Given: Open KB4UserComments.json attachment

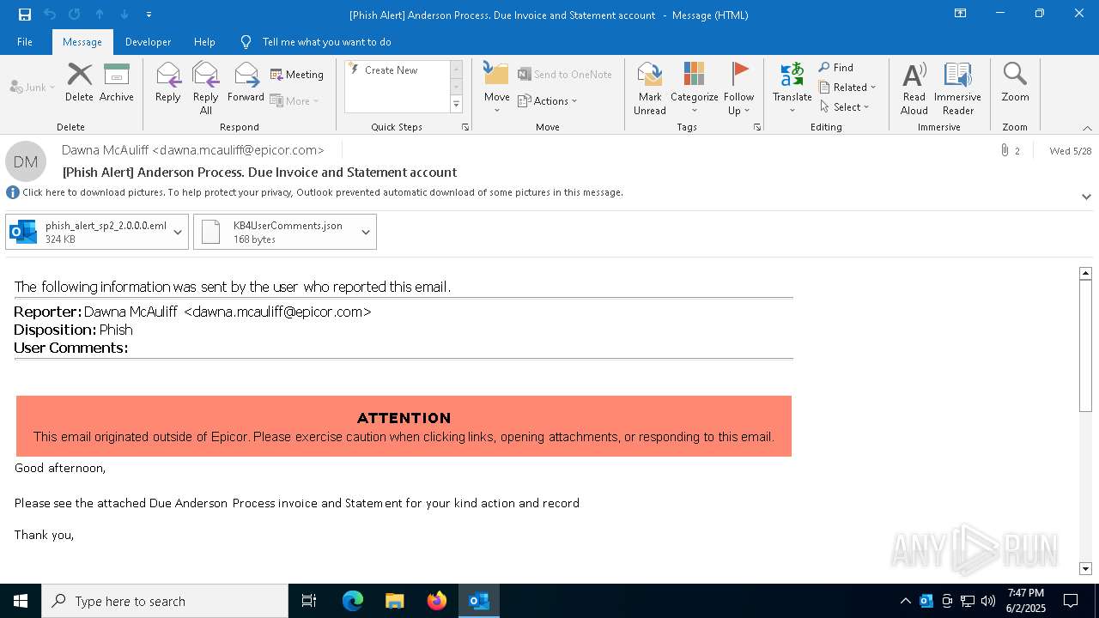Looking at the screenshot, I should coord(275,232).
